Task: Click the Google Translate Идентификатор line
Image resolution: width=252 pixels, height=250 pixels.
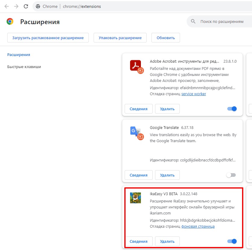Action: click(x=193, y=160)
